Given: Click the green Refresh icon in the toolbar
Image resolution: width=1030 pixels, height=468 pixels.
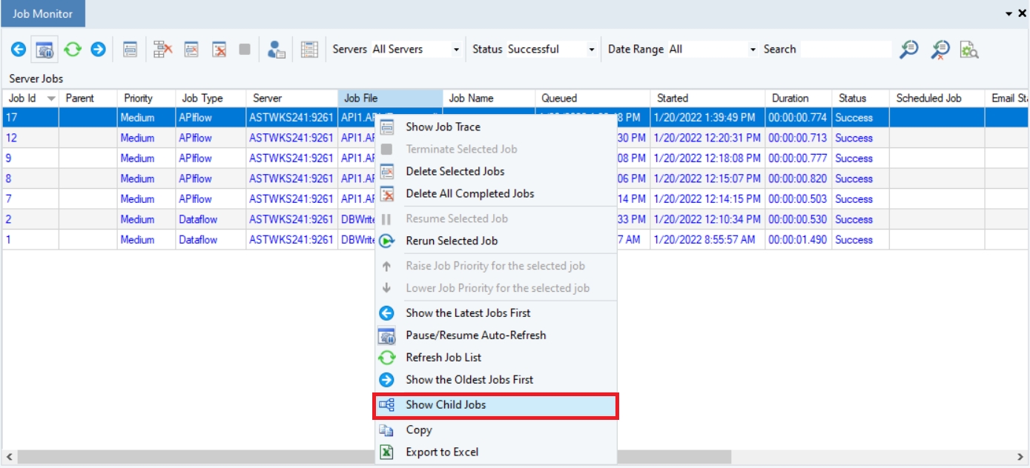Looking at the screenshot, I should point(72,50).
